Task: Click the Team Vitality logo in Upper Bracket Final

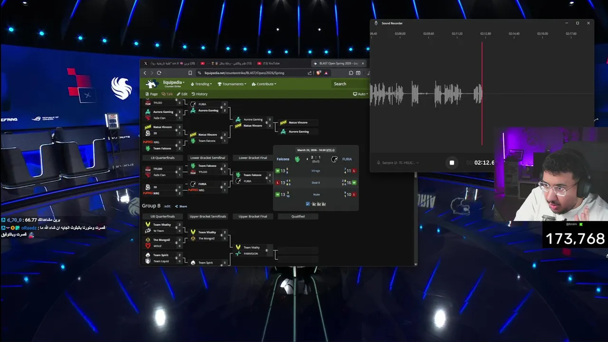Action: point(238,247)
